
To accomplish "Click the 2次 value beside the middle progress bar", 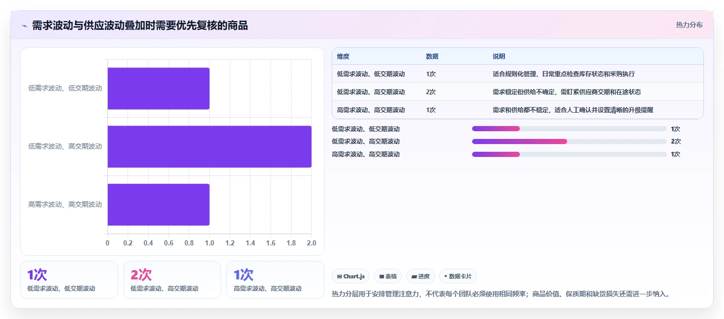I will [x=676, y=141].
